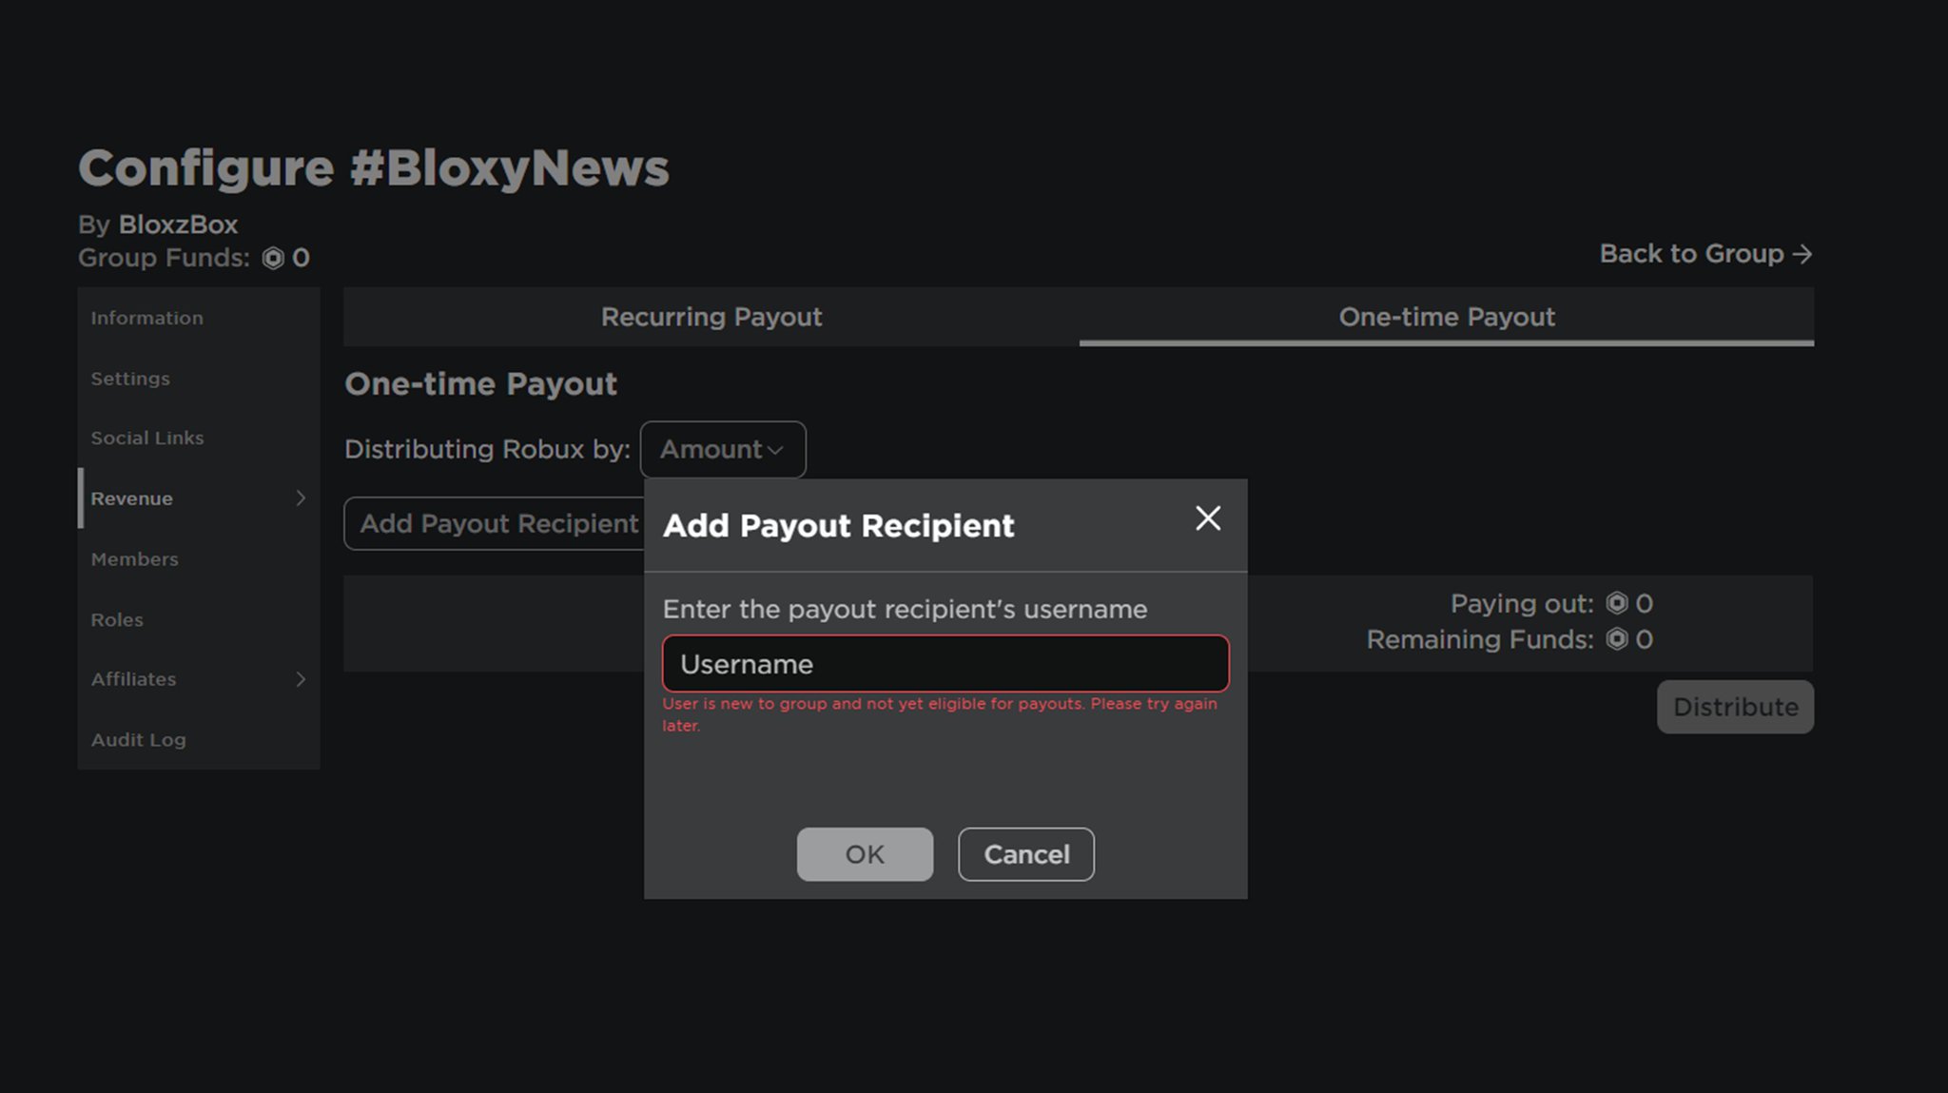Click the Affiliates section expand arrow

[x=300, y=678]
